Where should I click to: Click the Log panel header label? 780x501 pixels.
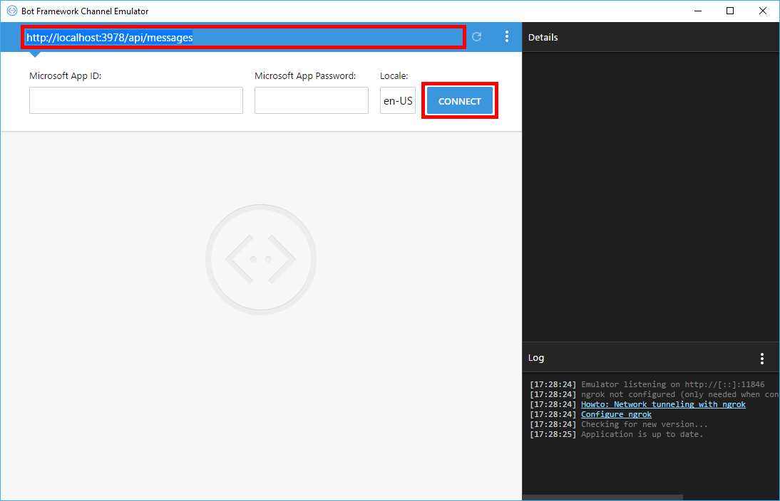pos(535,357)
